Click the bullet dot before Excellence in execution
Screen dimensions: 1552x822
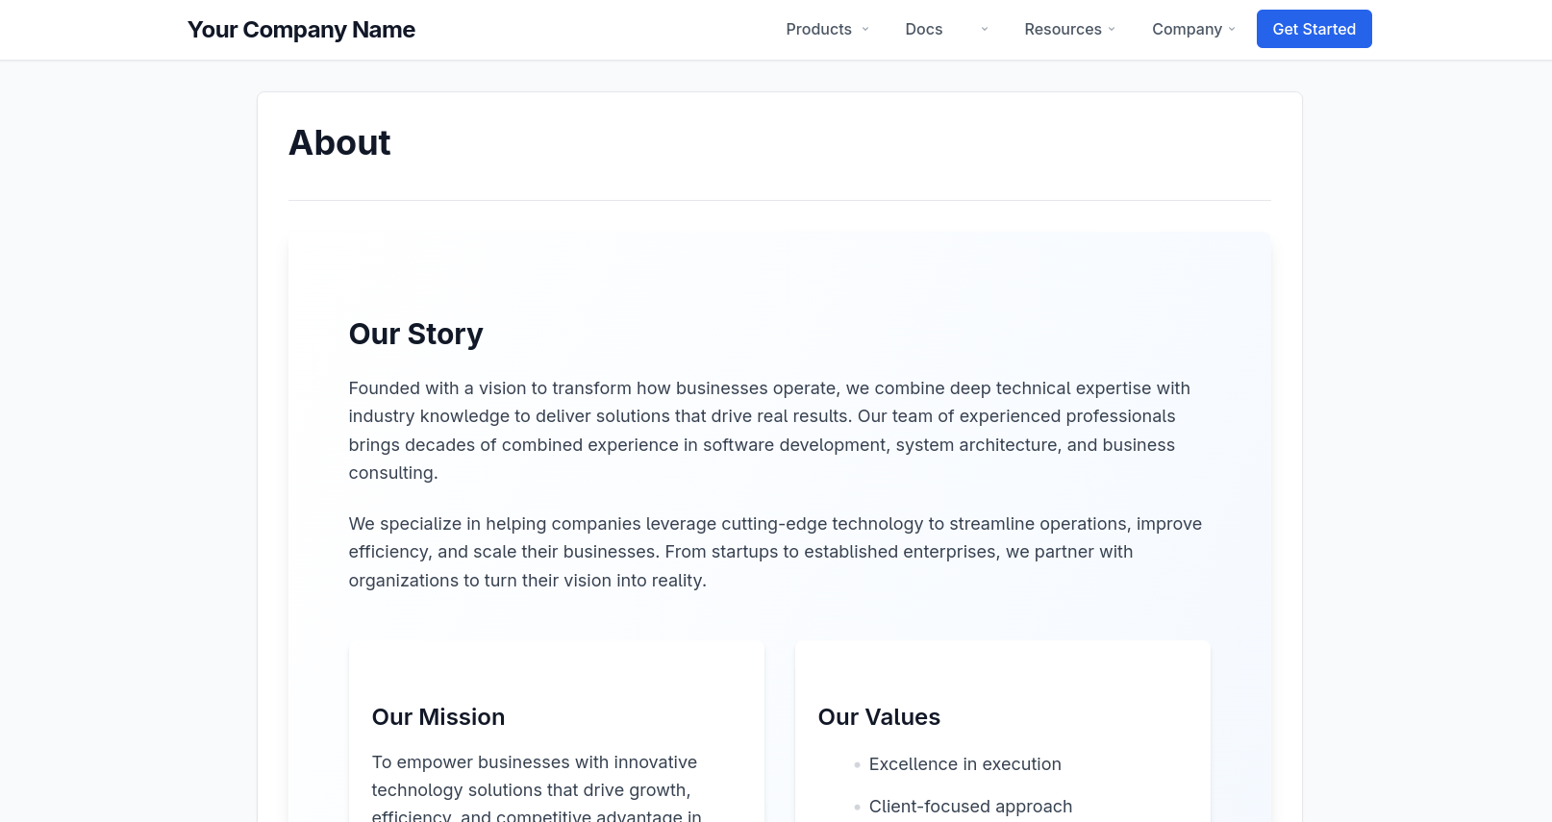tap(857, 765)
